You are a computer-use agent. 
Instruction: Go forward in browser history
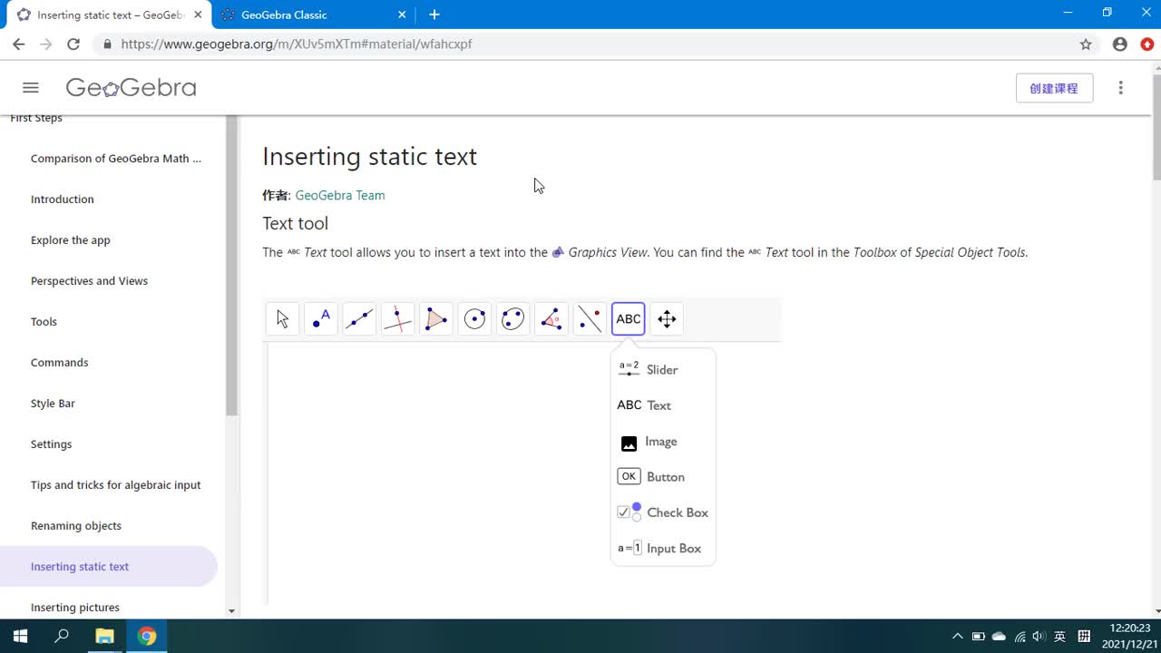[46, 44]
